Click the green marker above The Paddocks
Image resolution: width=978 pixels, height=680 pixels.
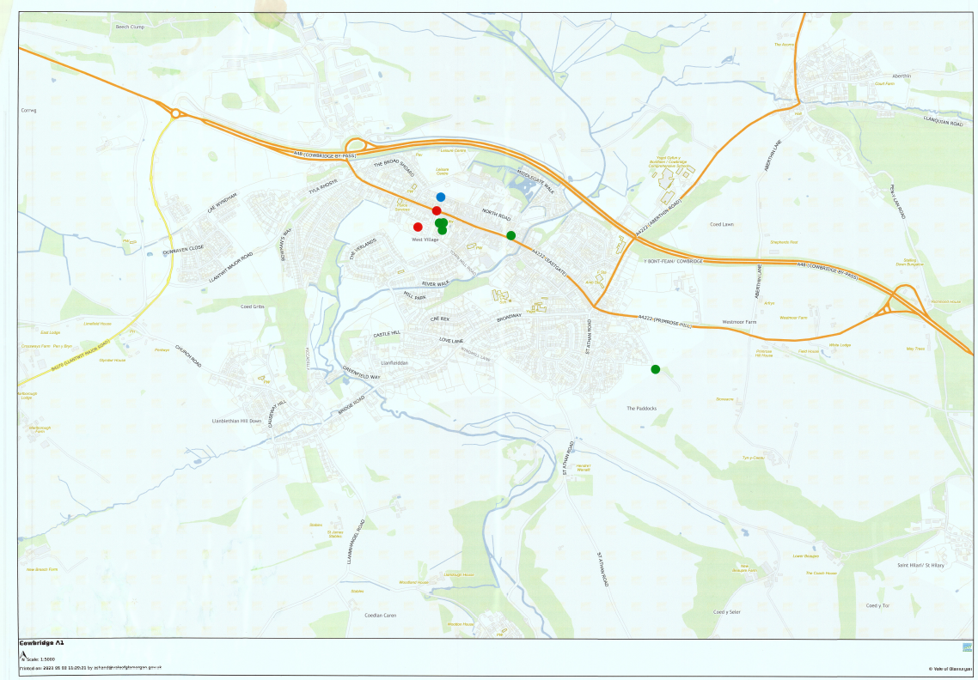coord(656,369)
